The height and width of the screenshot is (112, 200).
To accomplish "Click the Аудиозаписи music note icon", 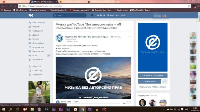I will click(x=30, y=47).
